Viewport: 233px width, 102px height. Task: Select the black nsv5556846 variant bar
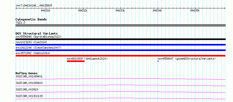pyautogui.click(x=120, y=39)
